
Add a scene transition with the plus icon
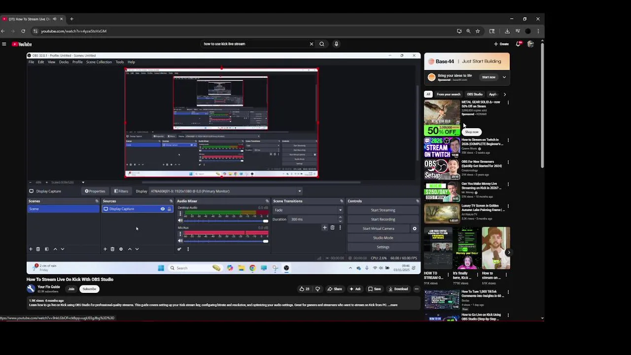(324, 228)
